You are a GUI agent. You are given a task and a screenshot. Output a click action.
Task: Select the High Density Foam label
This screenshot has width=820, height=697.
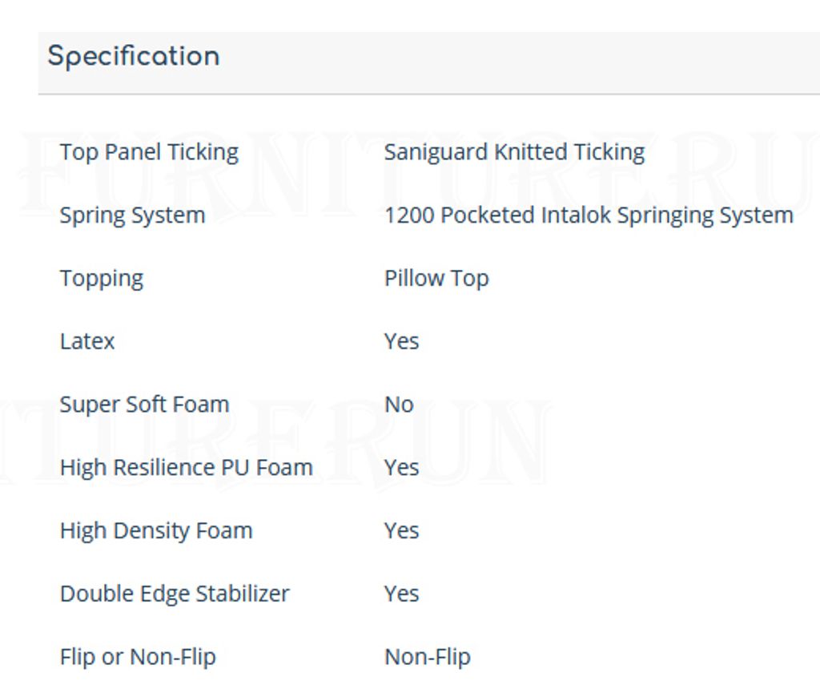pos(156,530)
